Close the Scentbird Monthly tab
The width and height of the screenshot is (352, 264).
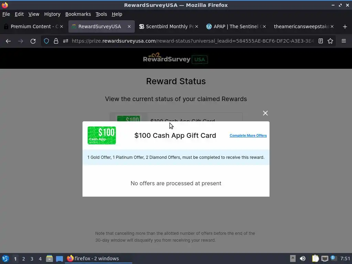197,26
